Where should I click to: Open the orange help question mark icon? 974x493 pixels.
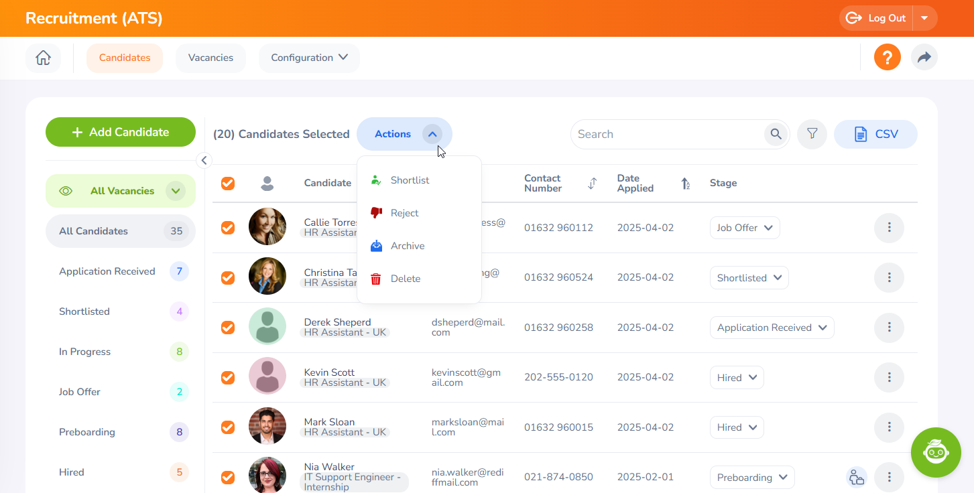887,58
